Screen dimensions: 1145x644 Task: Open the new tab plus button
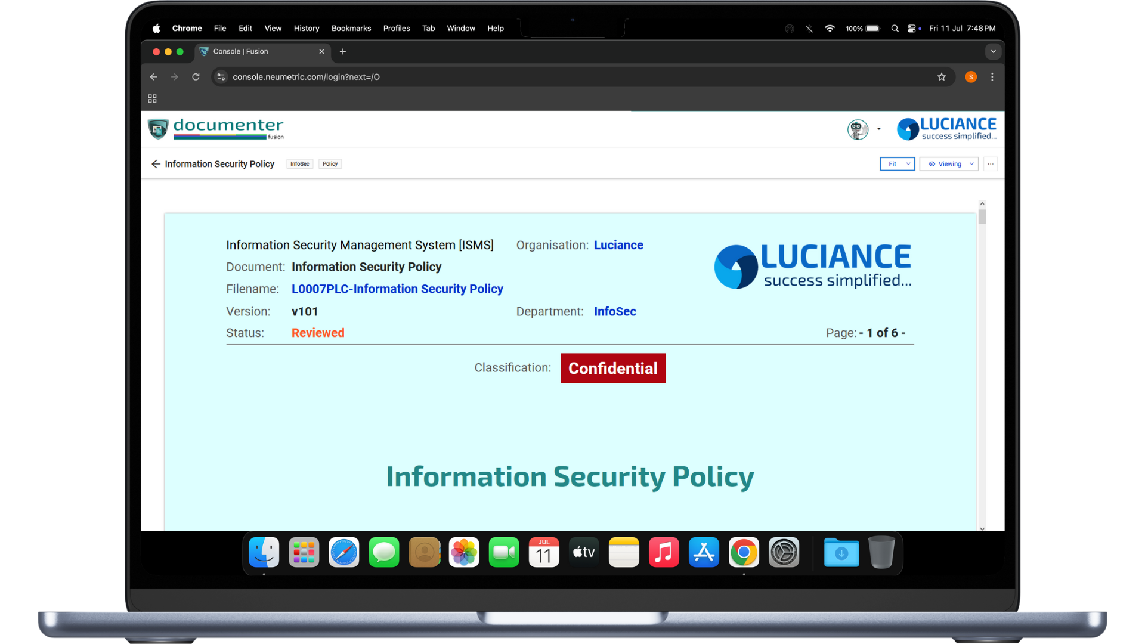pos(343,52)
